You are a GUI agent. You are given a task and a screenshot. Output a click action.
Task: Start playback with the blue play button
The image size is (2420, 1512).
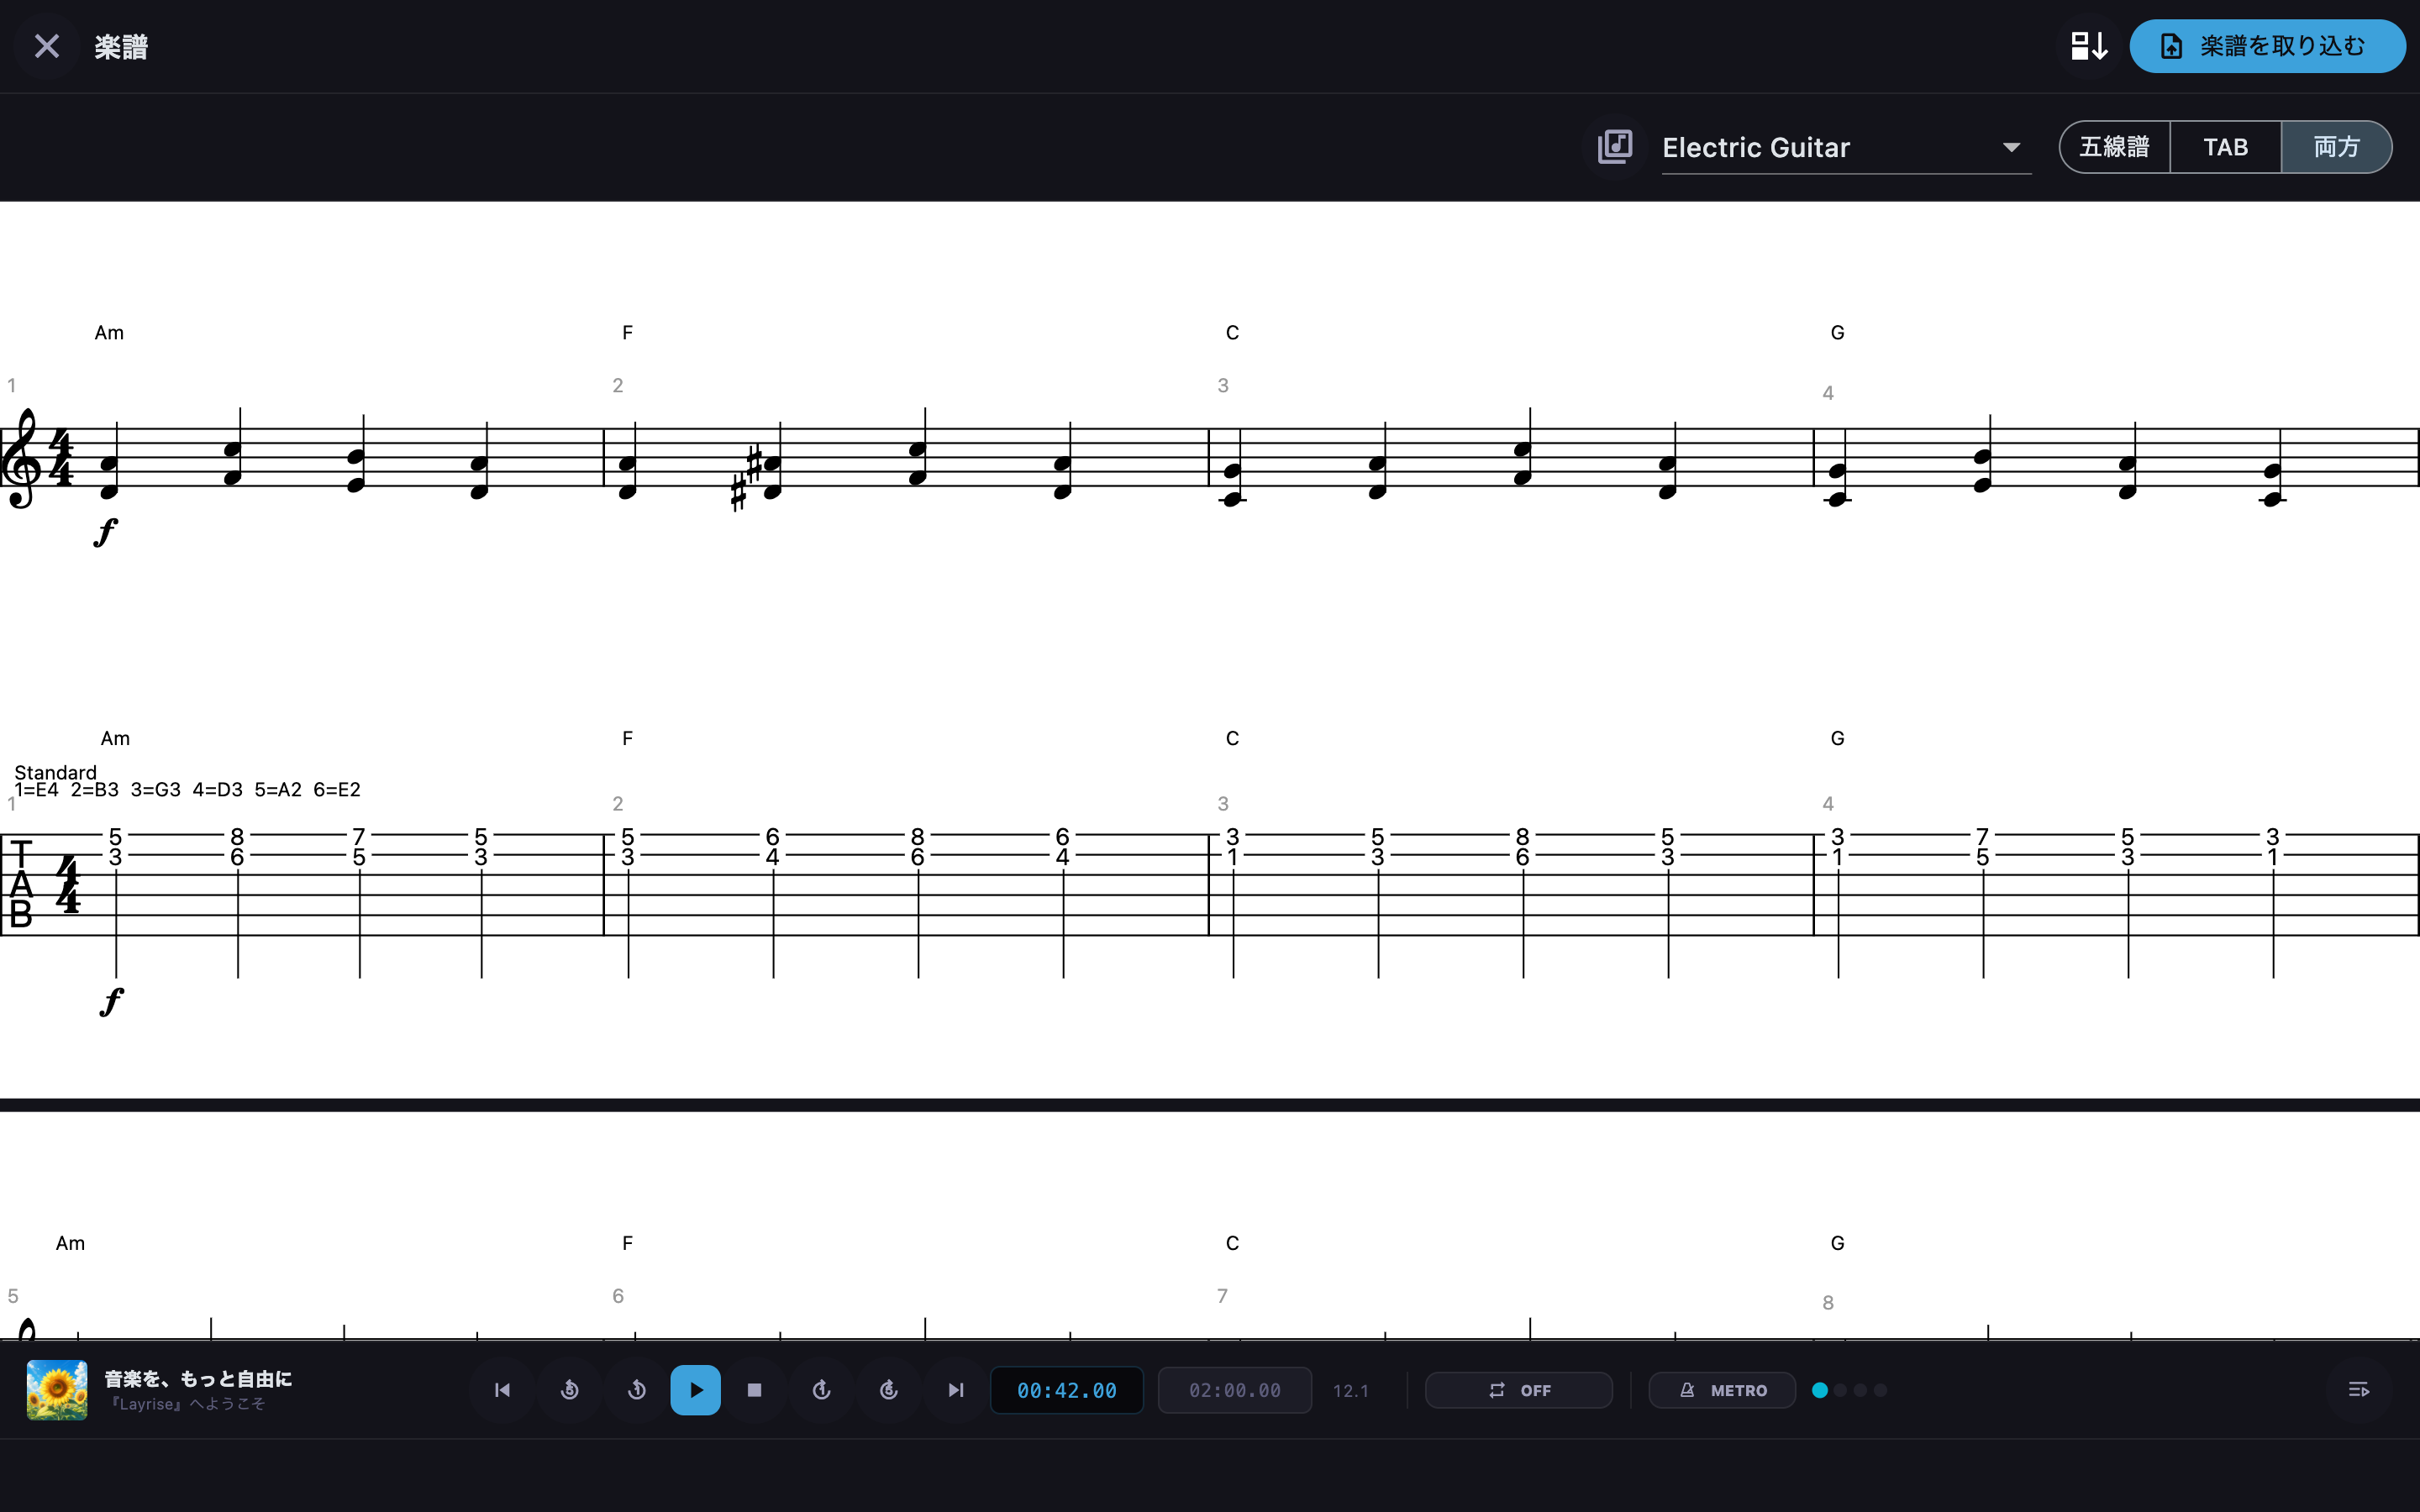click(695, 1390)
